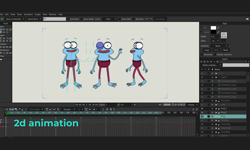250x150 pixels.
Task: Select the Pan hand tool in Workspace
Action: tap(1, 53)
